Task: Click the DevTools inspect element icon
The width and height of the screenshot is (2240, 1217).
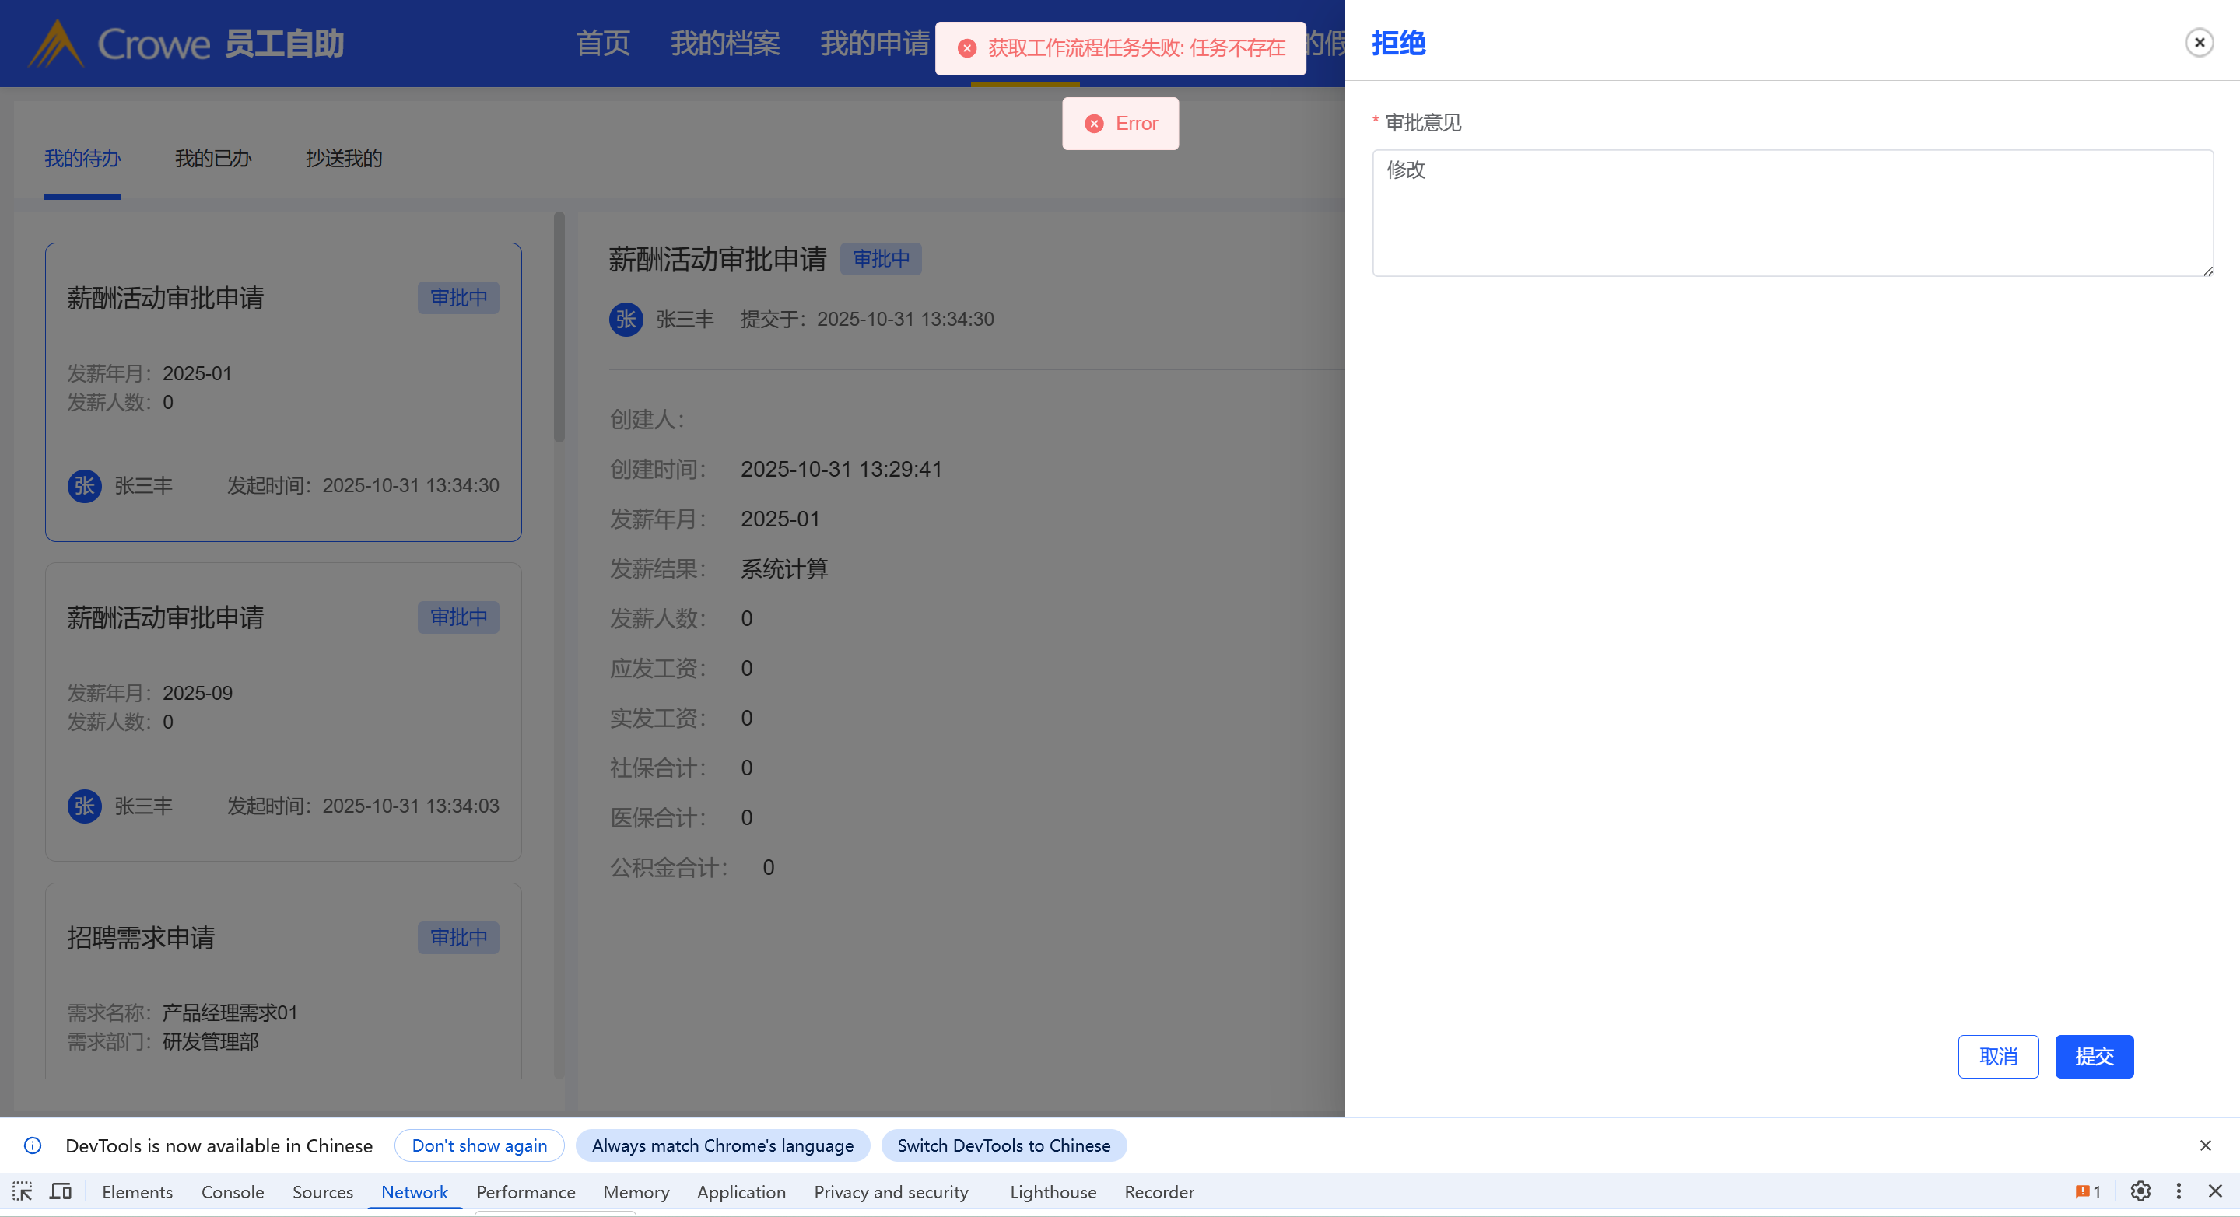Action: 23,1192
